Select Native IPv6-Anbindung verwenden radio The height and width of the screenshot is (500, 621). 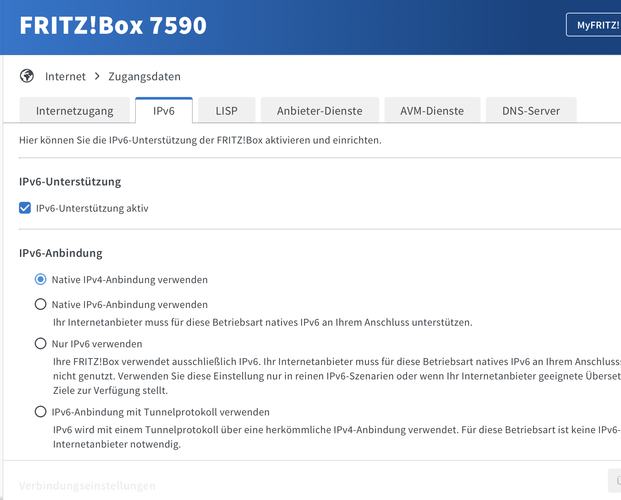41,304
